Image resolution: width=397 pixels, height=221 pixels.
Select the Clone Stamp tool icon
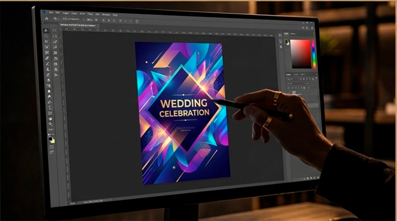coord(48,69)
